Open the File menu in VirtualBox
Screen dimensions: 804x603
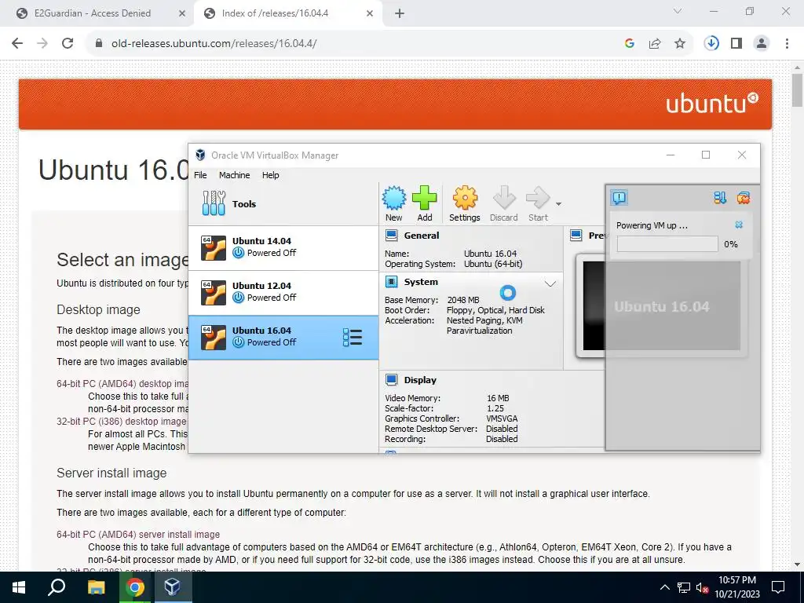(200, 175)
